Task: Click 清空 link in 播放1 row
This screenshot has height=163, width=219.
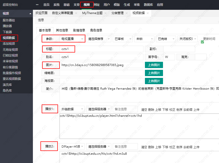Action: pos(144,110)
